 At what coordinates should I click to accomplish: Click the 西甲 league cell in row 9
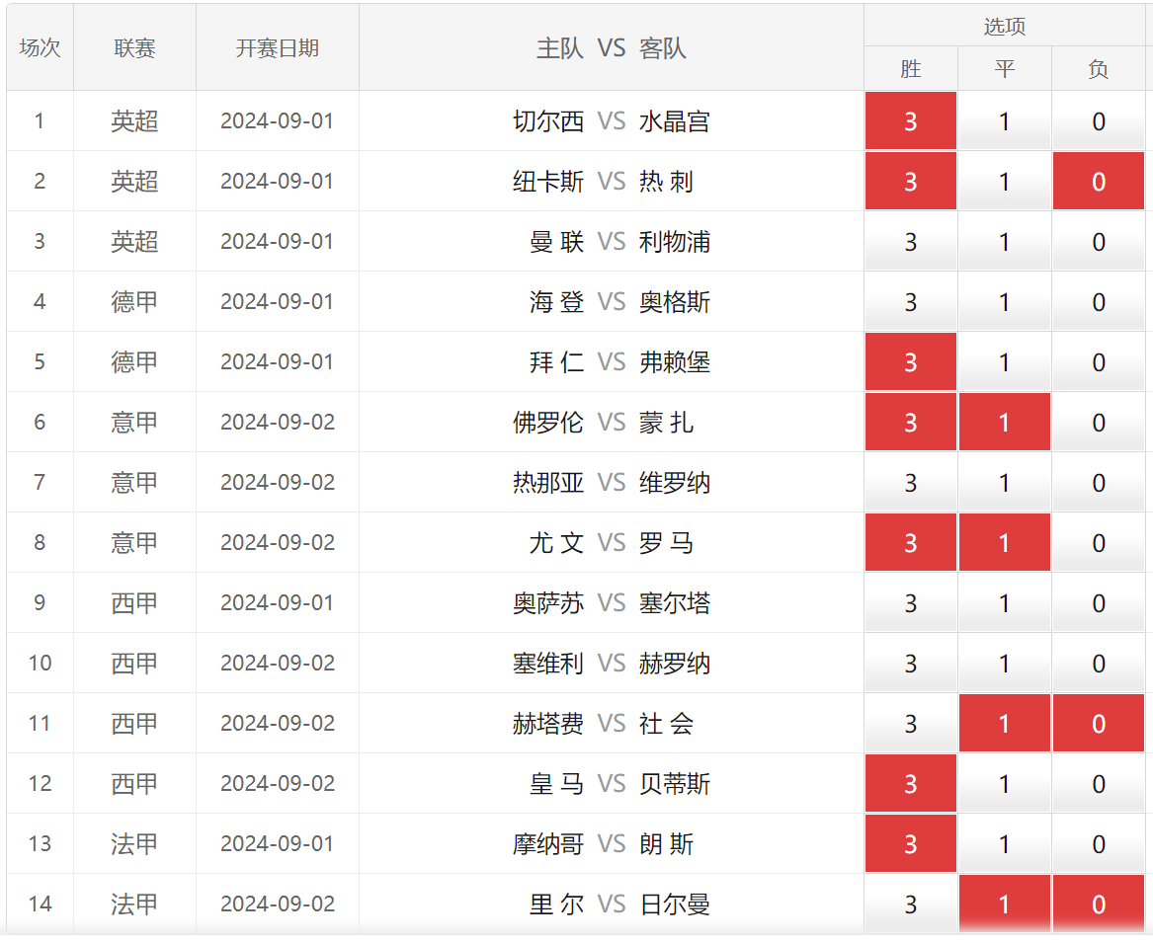[134, 602]
